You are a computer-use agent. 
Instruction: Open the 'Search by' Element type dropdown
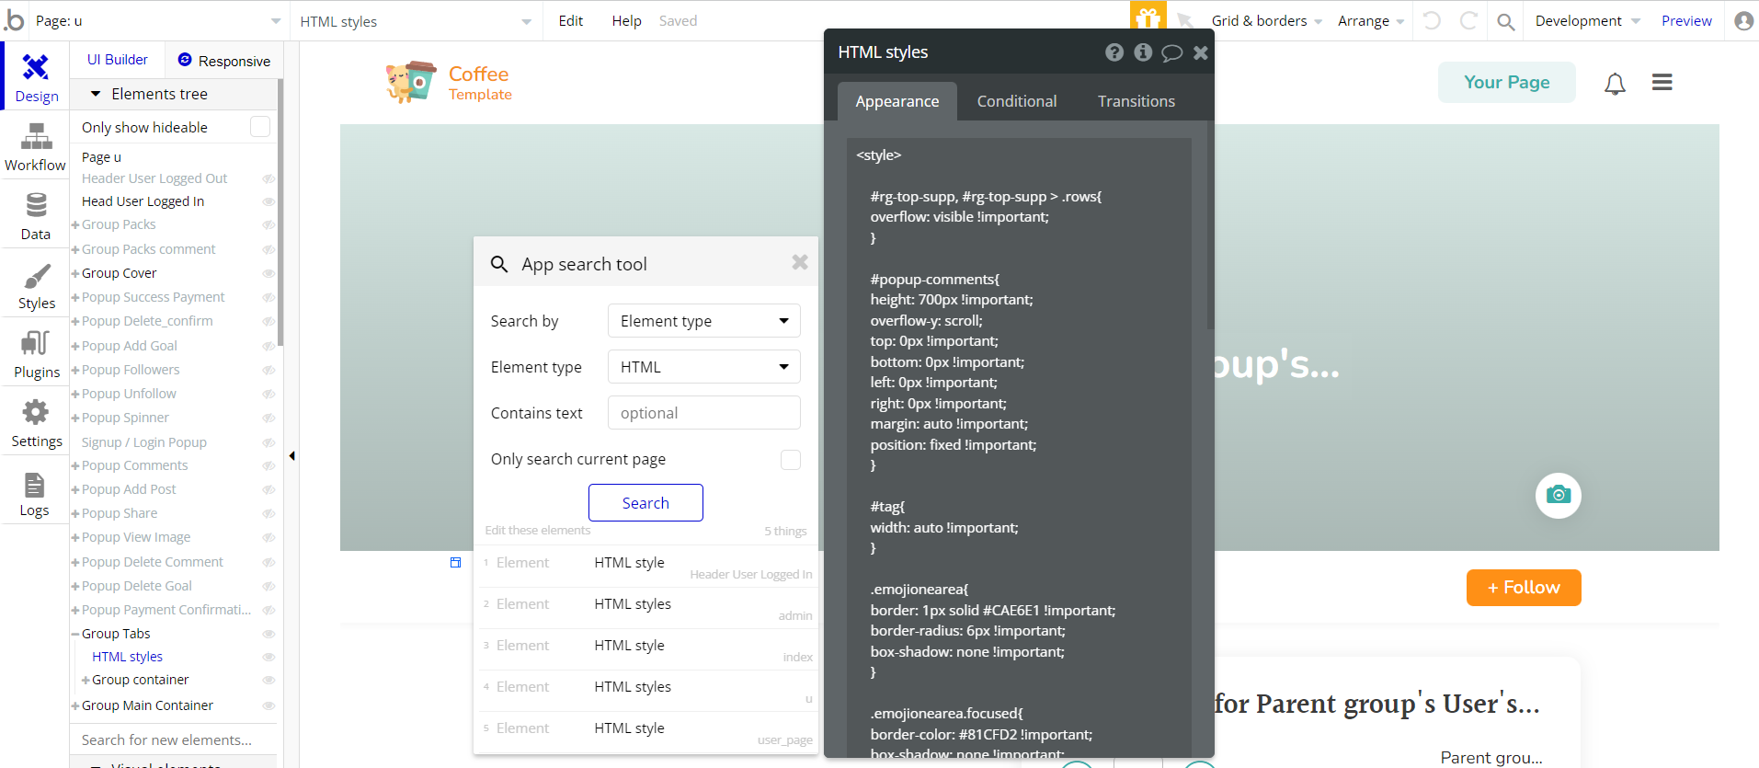coord(703,321)
